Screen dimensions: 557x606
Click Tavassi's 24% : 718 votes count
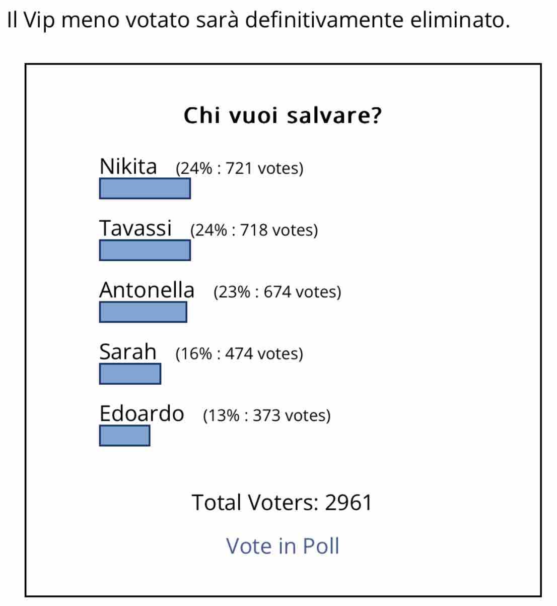click(254, 230)
